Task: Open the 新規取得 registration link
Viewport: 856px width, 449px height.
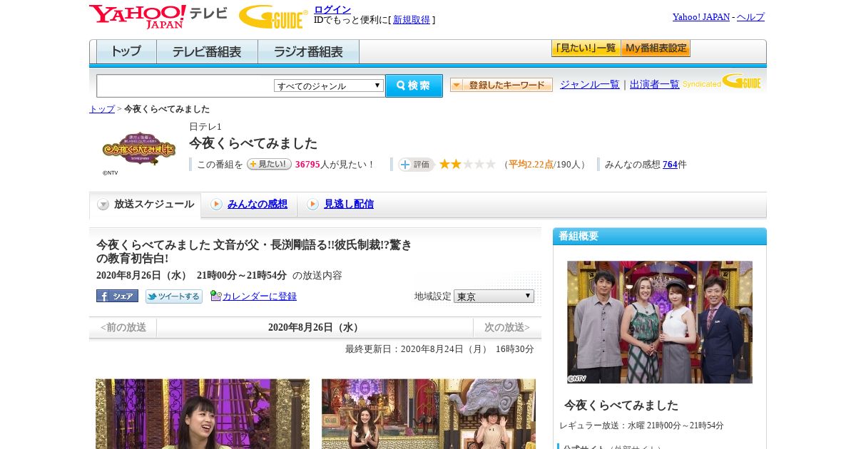Action: coord(412,20)
